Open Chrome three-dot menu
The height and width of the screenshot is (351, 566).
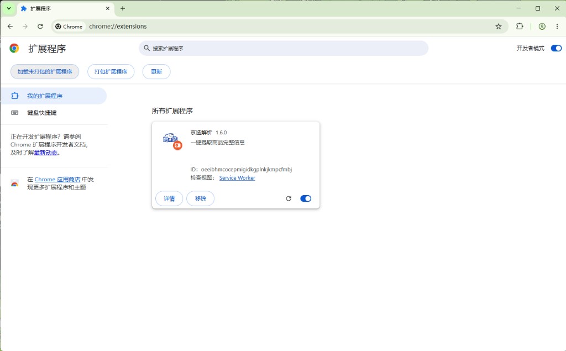click(557, 27)
